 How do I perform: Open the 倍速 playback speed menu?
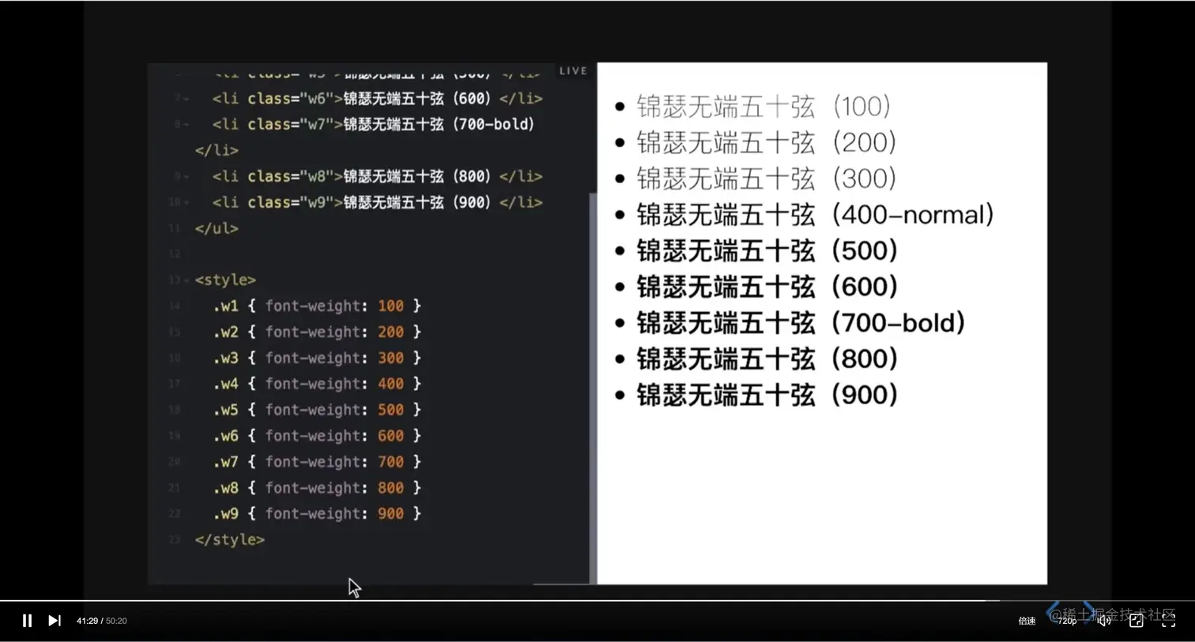coord(1027,621)
